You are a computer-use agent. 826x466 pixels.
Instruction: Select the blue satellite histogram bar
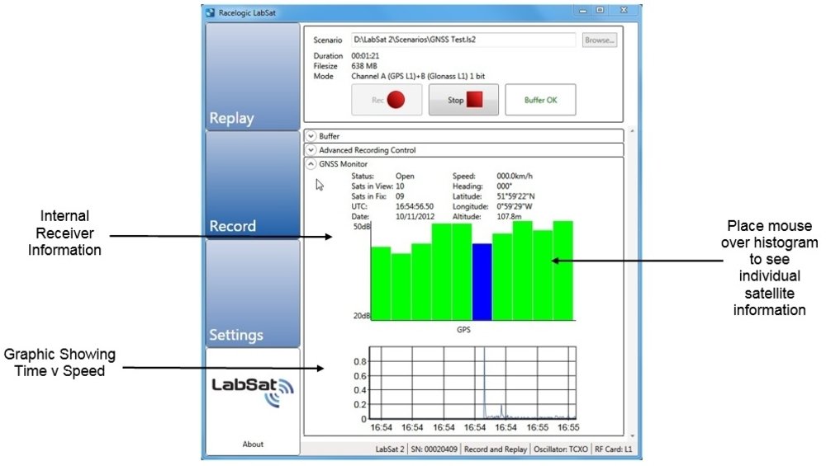click(482, 281)
